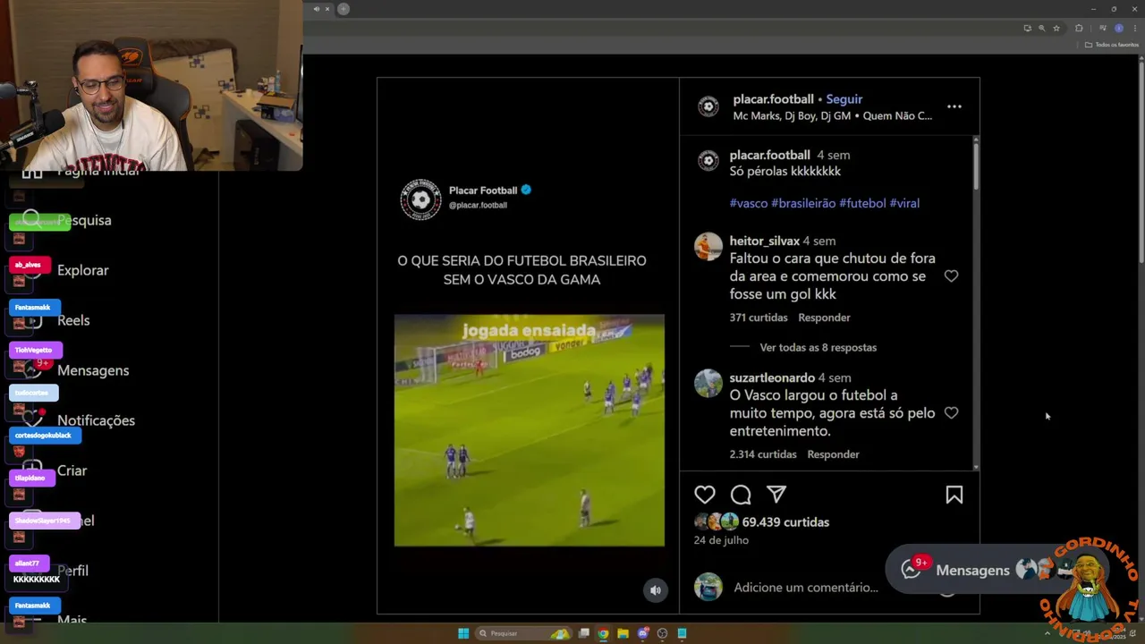This screenshot has width=1145, height=644.
Task: Reply to suzartleonardo's comment
Action: click(x=833, y=454)
